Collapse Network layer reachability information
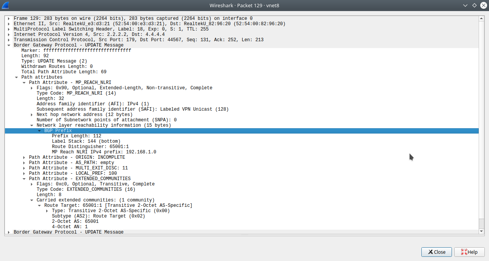The height and width of the screenshot is (261, 489). [x=31, y=125]
